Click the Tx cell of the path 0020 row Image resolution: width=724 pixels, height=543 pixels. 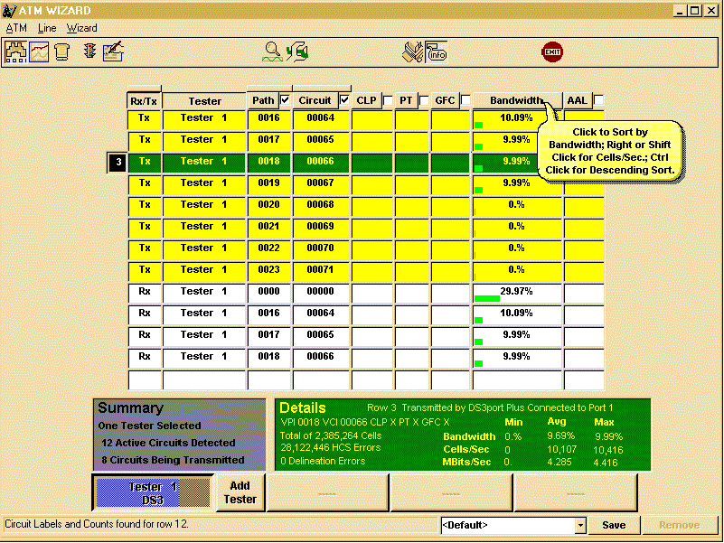pos(145,206)
